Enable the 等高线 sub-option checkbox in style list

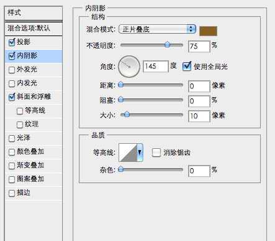click(20, 111)
